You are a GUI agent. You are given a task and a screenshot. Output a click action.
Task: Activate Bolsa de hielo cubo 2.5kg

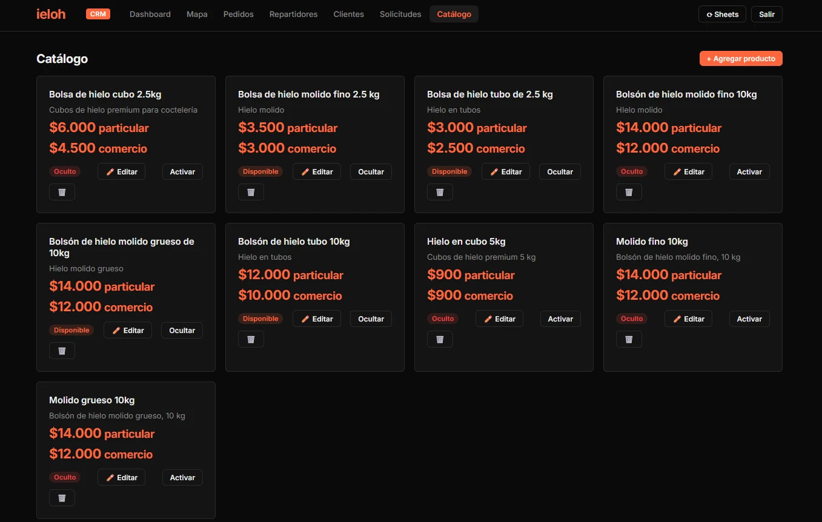182,171
